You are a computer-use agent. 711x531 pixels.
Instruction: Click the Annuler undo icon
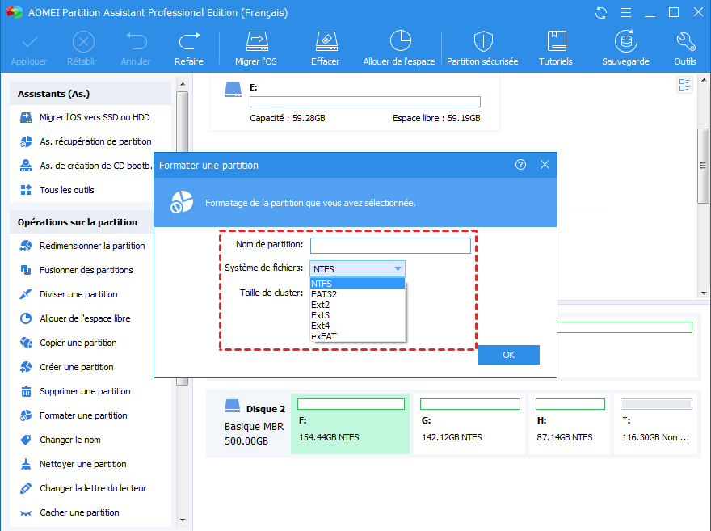tap(136, 42)
